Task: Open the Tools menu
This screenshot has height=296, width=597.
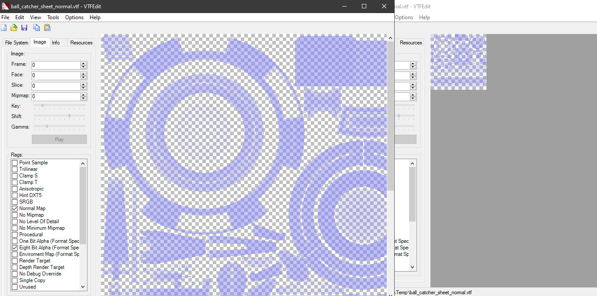Action: [x=53, y=17]
